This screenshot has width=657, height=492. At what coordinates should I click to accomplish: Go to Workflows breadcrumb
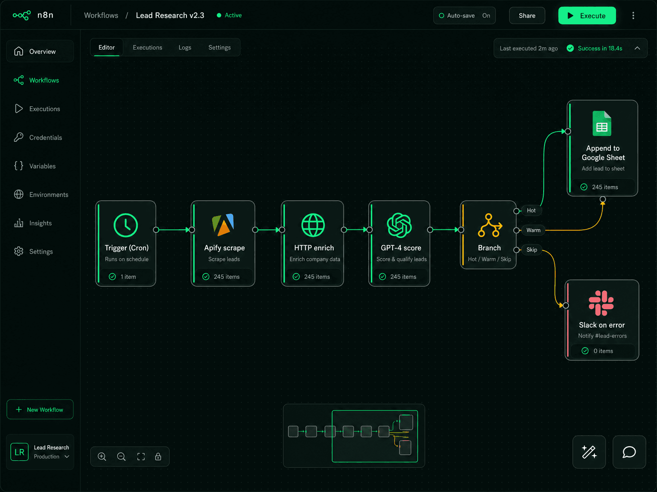tap(101, 15)
